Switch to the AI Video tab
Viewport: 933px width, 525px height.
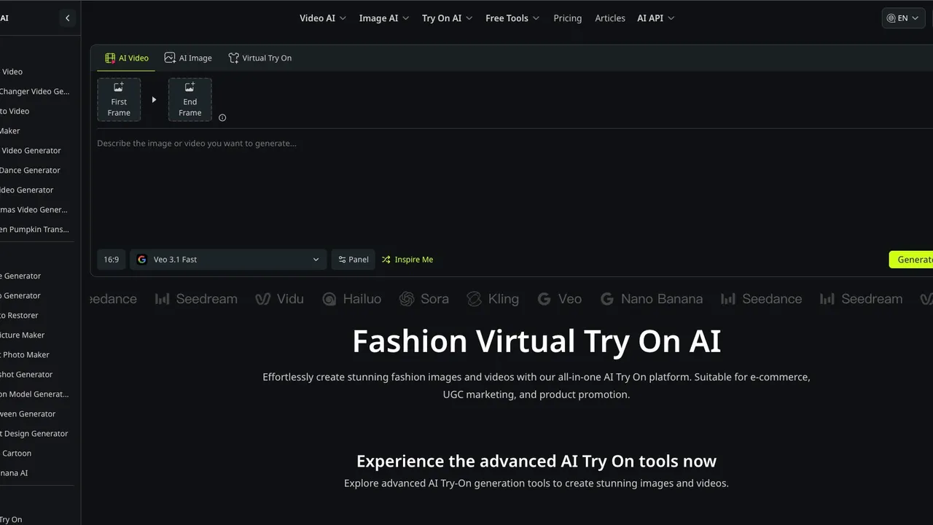[x=126, y=58]
